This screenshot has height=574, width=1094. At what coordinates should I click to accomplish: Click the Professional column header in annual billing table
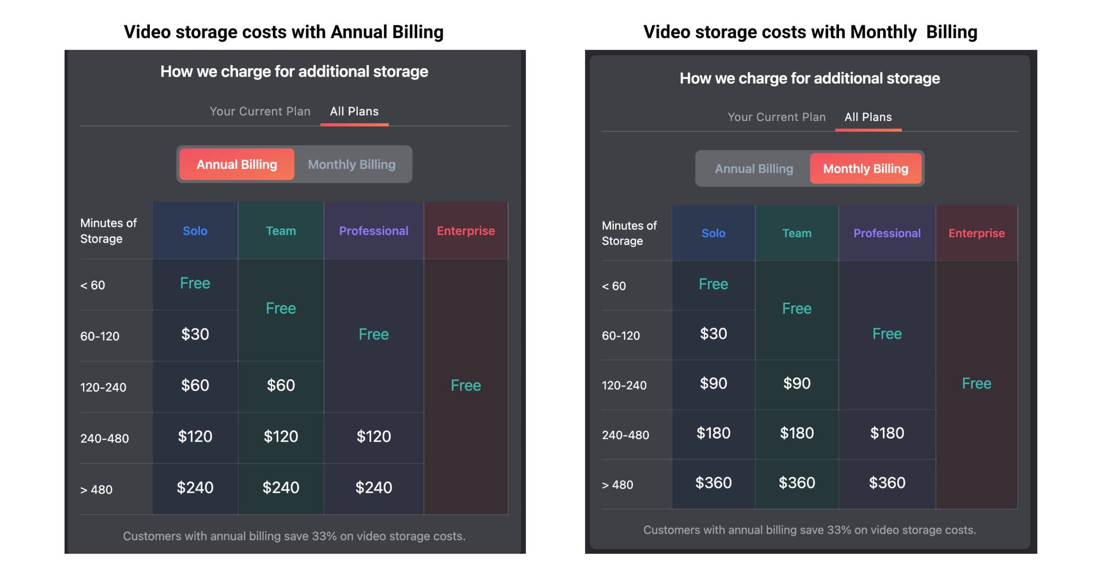click(374, 231)
